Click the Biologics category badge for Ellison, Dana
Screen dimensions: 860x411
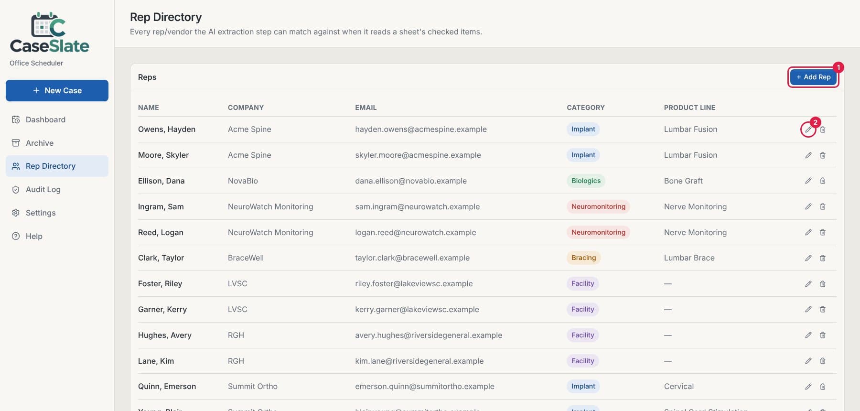(586, 181)
